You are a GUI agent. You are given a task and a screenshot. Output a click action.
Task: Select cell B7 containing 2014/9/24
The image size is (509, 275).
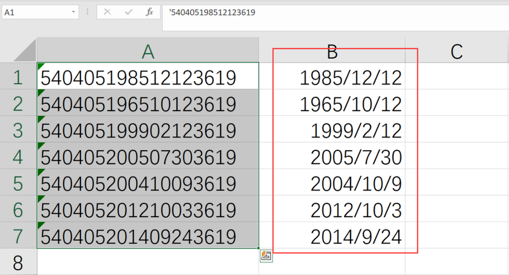point(332,235)
